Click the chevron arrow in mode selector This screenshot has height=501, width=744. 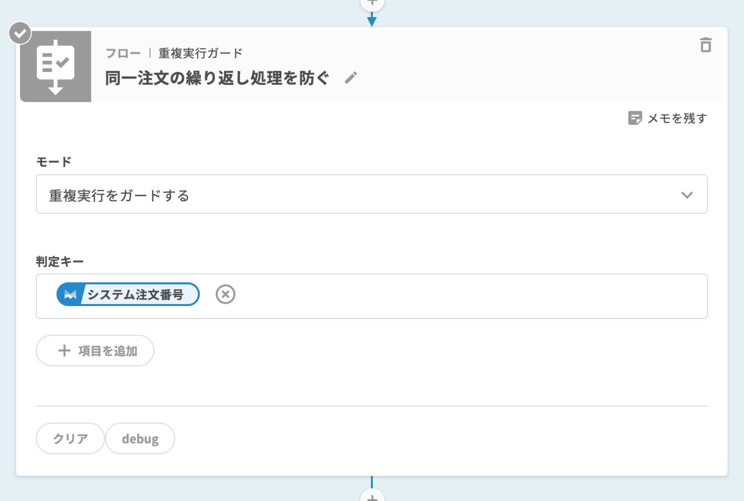(x=687, y=195)
